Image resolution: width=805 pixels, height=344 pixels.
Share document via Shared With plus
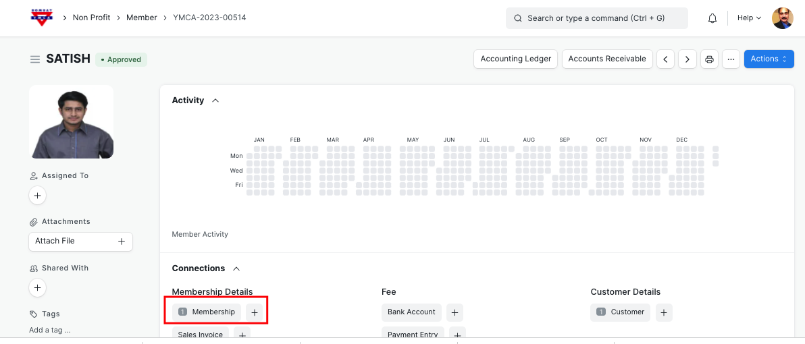pyautogui.click(x=38, y=288)
